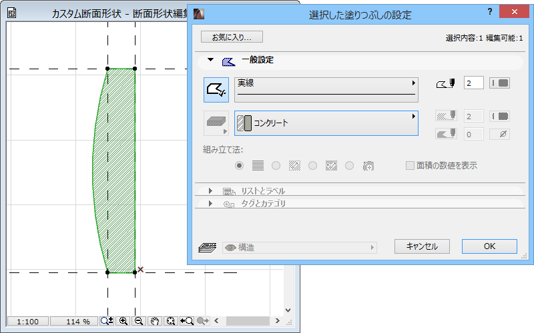Click the hatched concrete fill shape in the profile editor
This screenshot has height=333, width=534.
point(115,170)
